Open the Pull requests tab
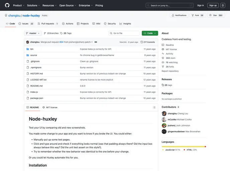 (48, 24)
